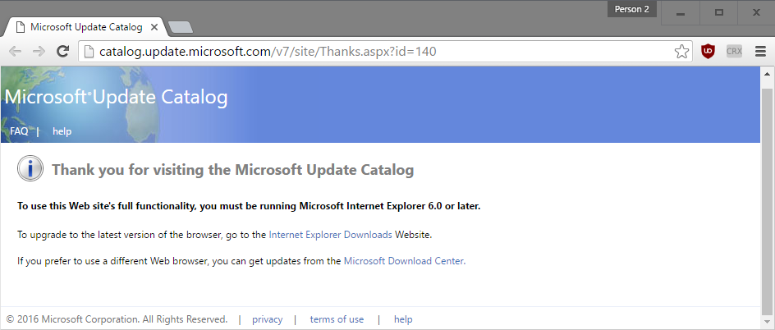
Task: Open the FAQ link in the header
Action: (19, 131)
